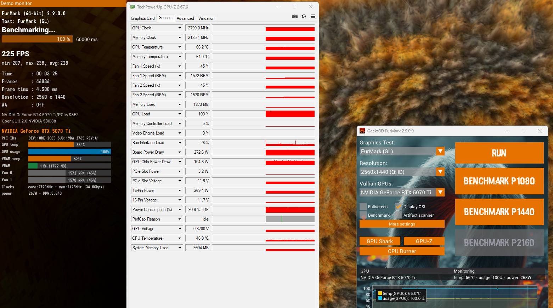Click the GPU usage 100% blue bar
Screen dimensions: 553x308
(69, 152)
